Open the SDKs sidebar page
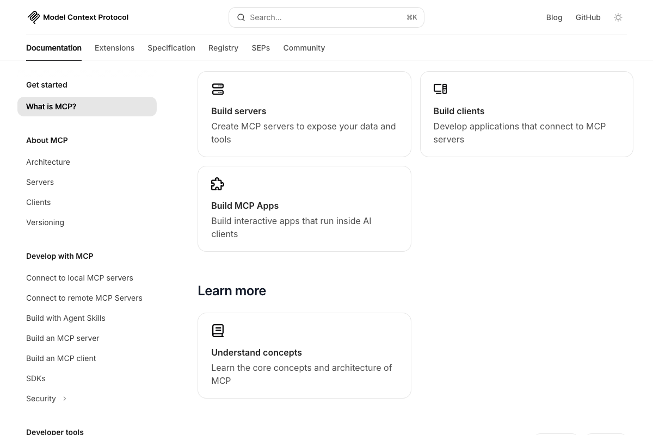The width and height of the screenshot is (653, 435). click(x=36, y=378)
